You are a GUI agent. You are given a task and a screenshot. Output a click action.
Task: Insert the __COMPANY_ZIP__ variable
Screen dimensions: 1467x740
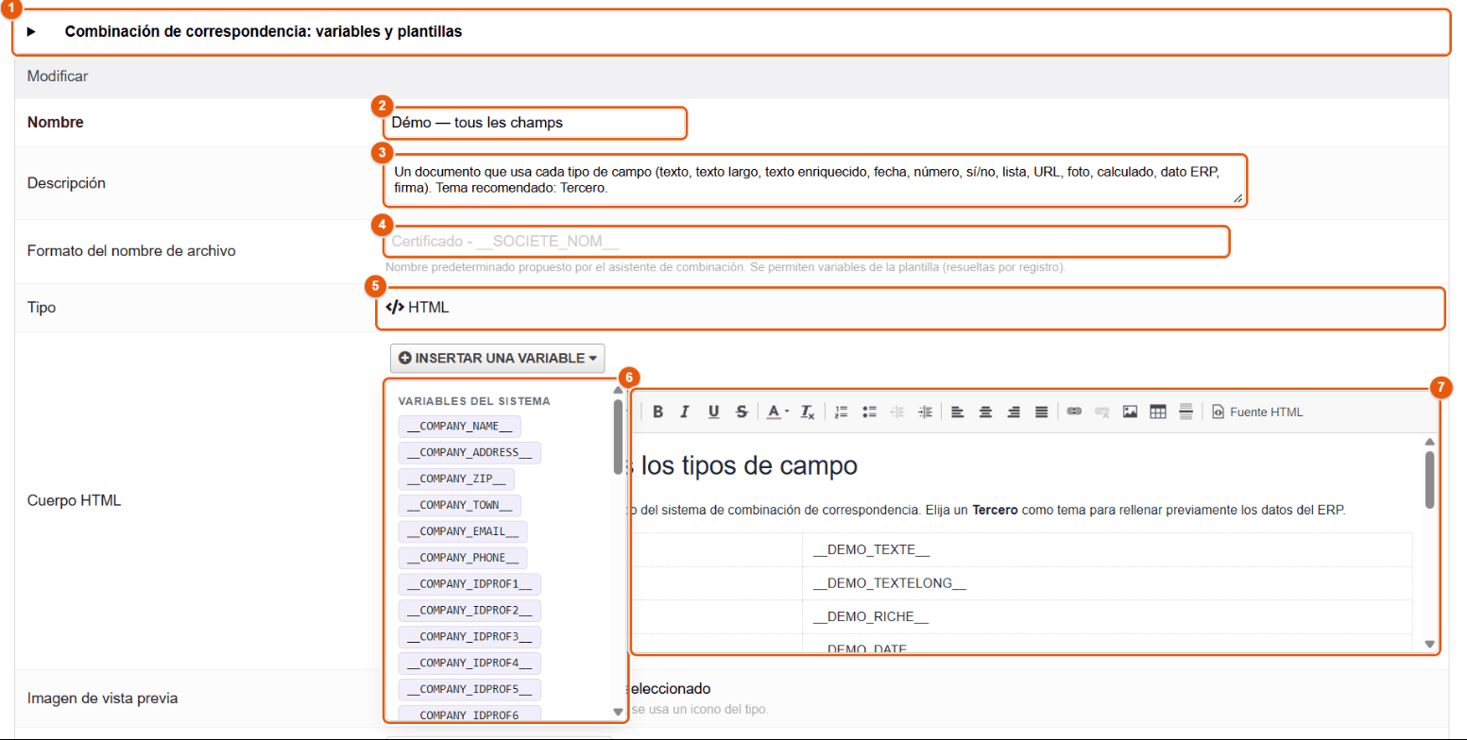pyautogui.click(x=456, y=479)
